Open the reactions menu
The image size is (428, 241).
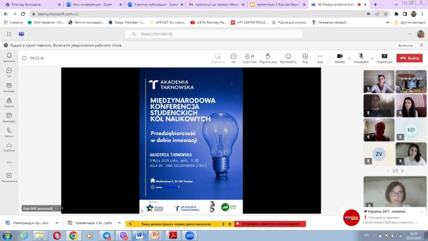(288, 58)
